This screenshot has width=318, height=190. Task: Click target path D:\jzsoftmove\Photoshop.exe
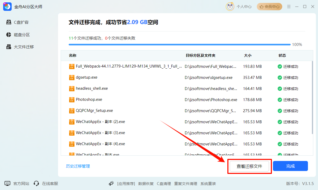(x=211, y=100)
